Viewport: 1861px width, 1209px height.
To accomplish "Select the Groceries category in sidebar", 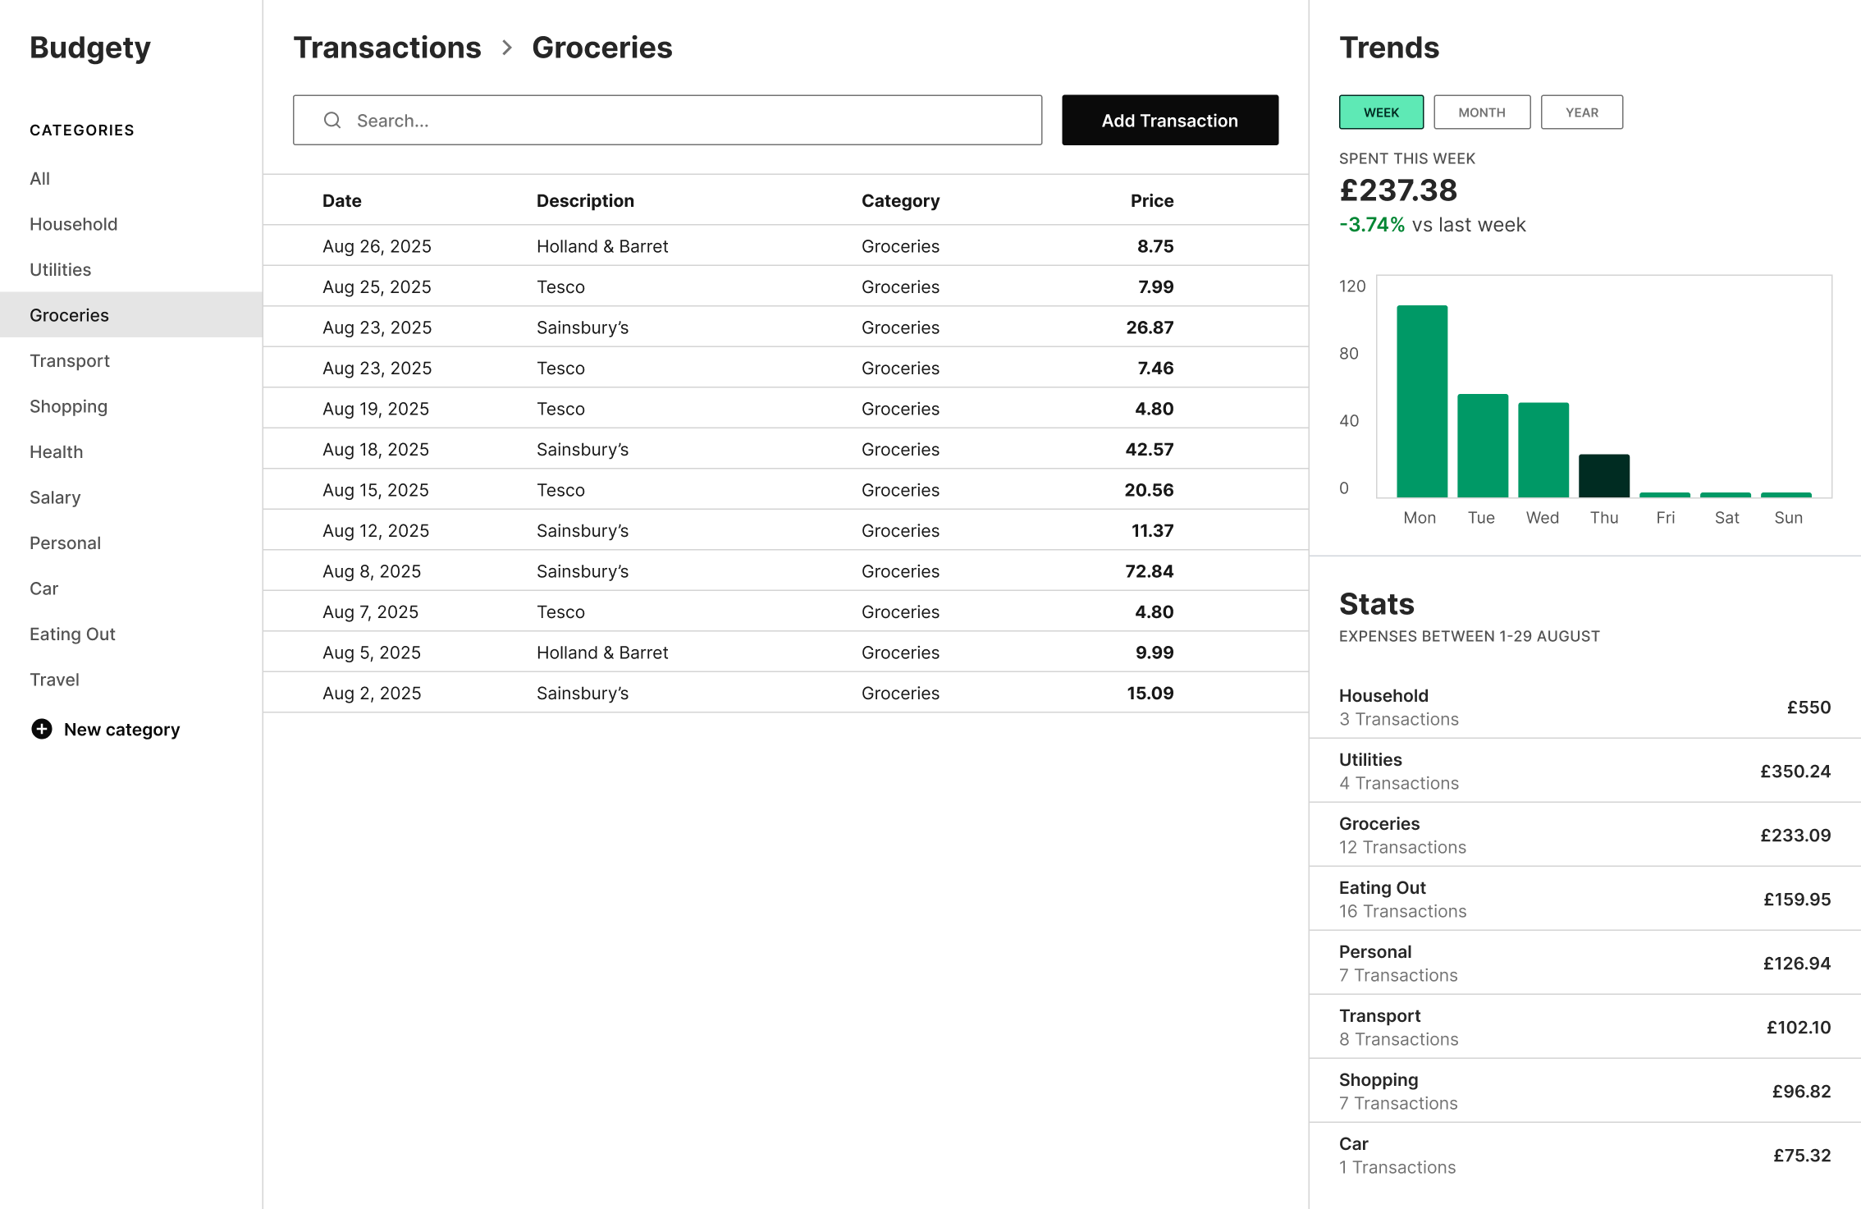I will coord(69,314).
